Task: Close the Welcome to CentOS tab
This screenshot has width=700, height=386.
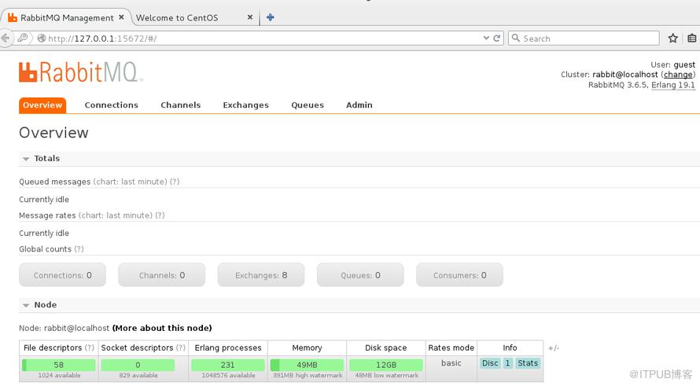Action: (250, 17)
